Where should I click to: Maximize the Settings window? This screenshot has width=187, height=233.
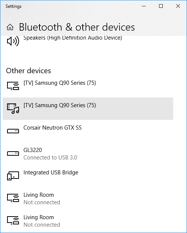(161, 6)
